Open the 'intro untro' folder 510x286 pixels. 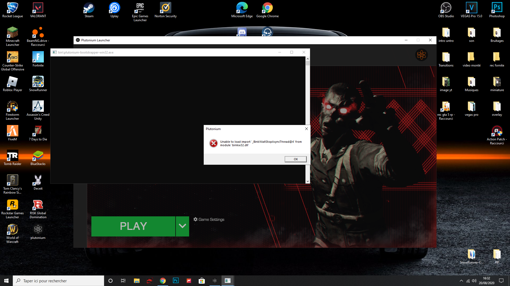tap(446, 35)
